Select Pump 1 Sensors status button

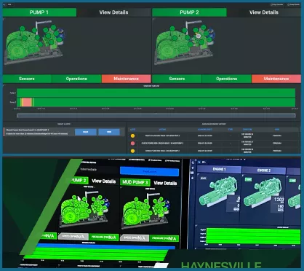(x=27, y=79)
